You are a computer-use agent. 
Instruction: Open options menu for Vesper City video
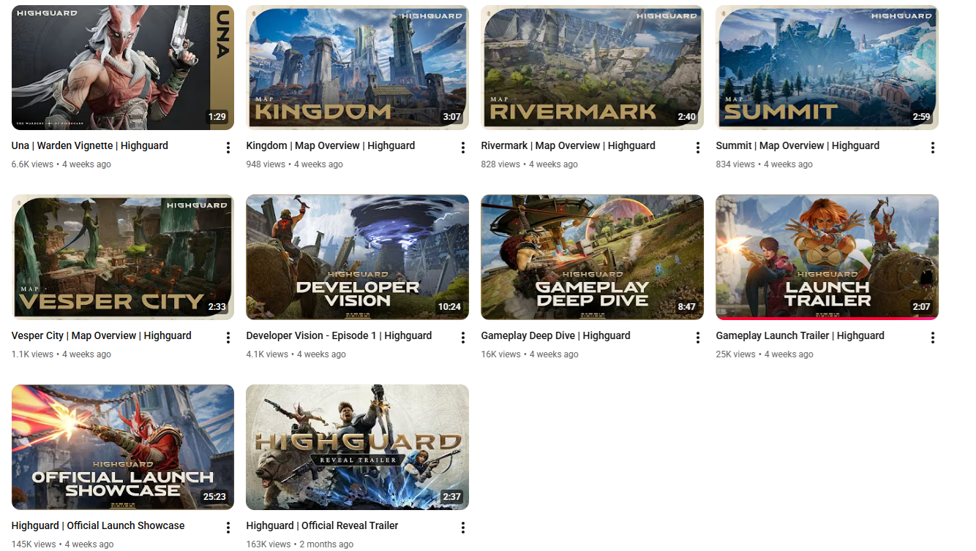point(228,336)
